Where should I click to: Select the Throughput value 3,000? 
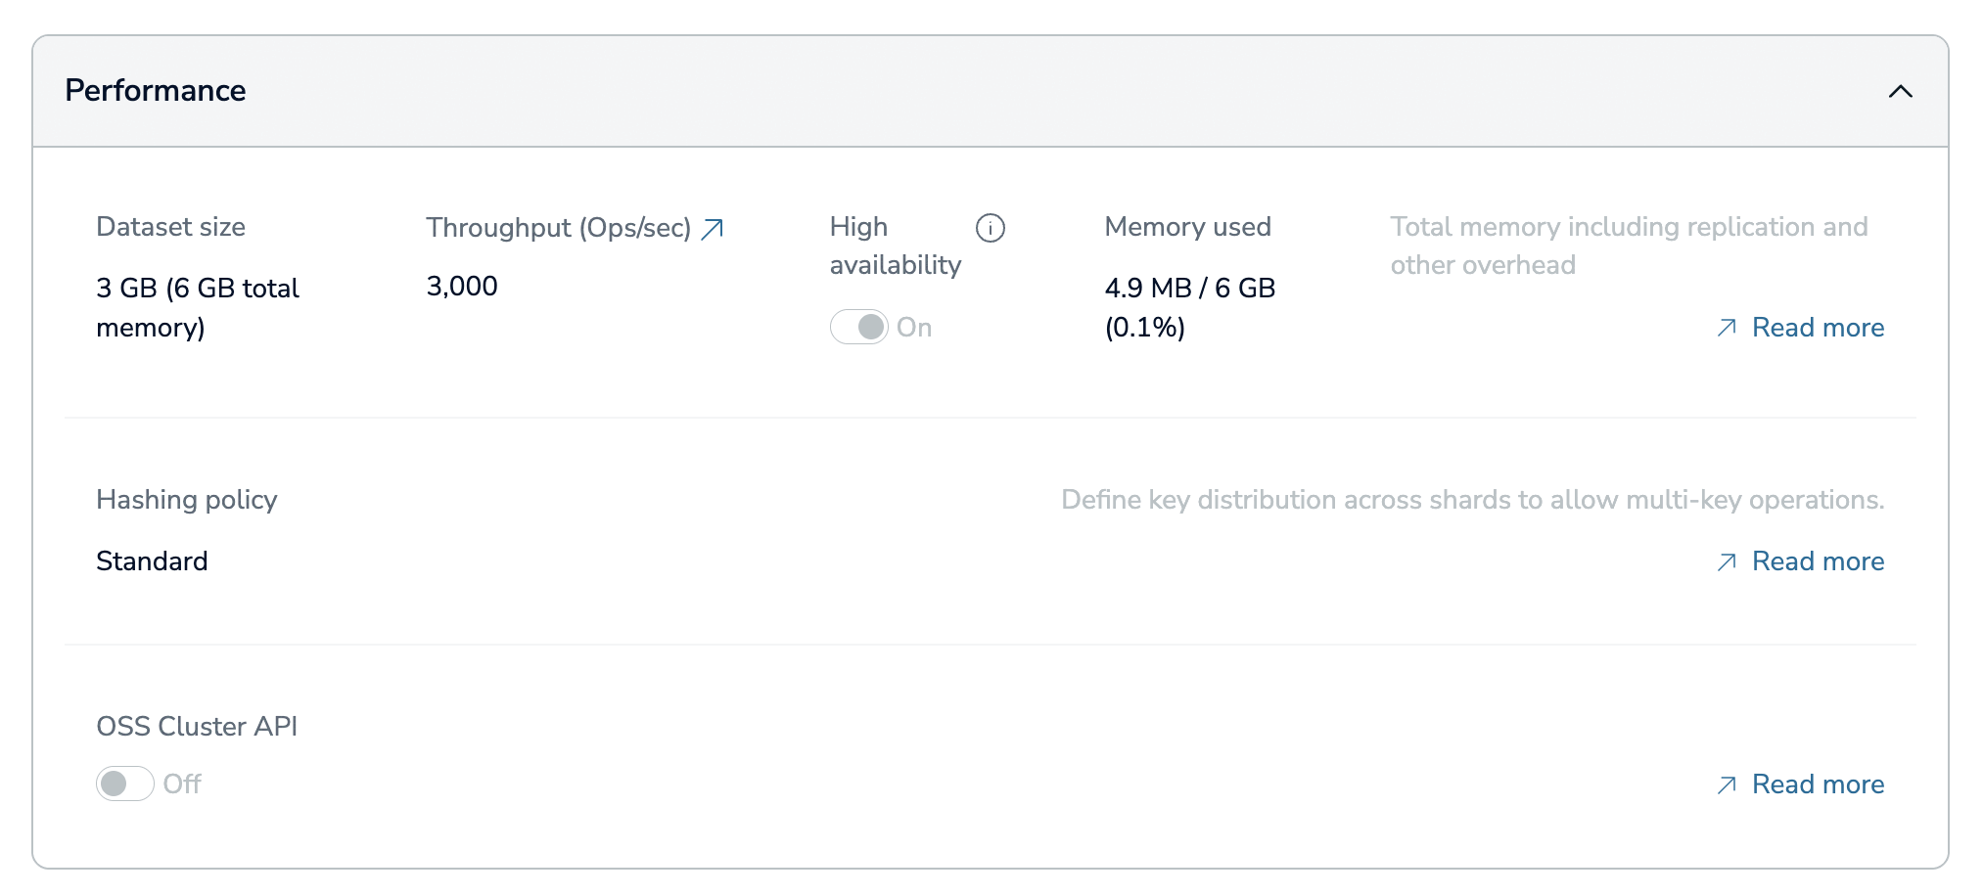tap(462, 286)
